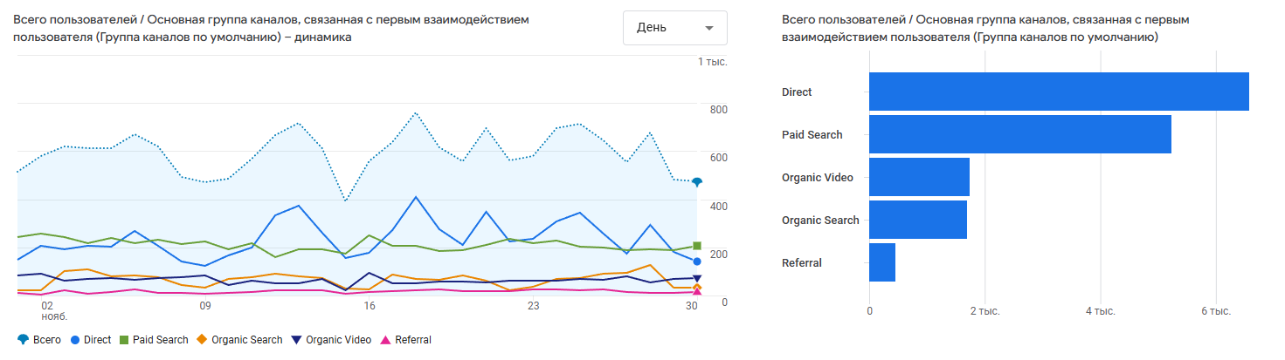Viewport: 1285px width, 360px height.
Task: Click the Direct bar in bar chart
Action: pyautogui.click(x=1059, y=92)
